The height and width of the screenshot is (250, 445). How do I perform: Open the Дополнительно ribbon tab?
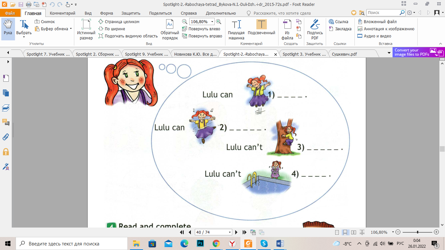click(221, 13)
